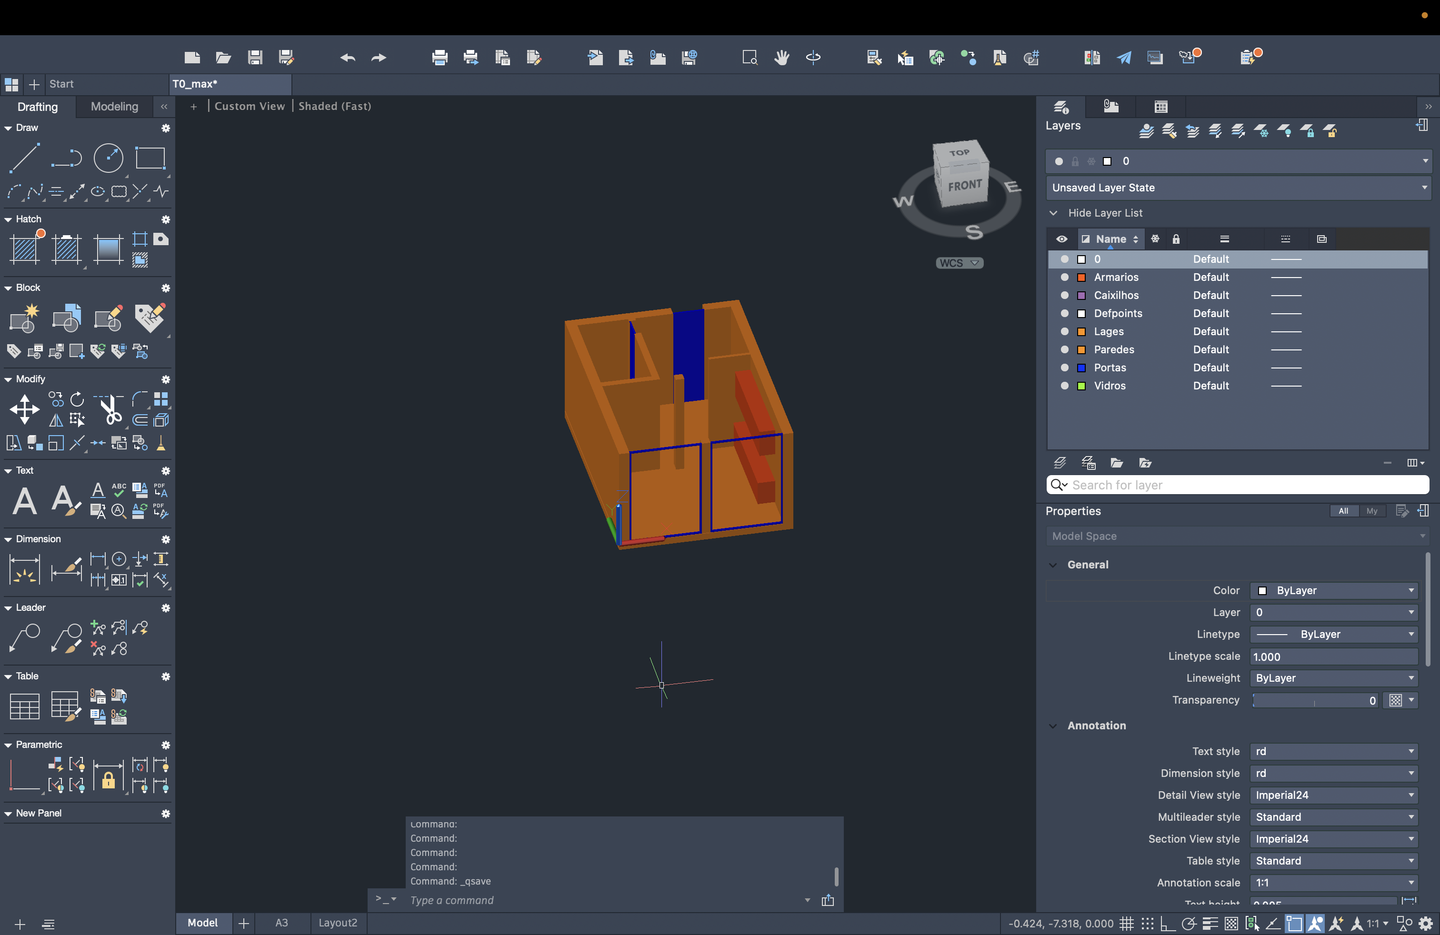Click the Portas layer blue color swatch
The height and width of the screenshot is (935, 1440).
(1081, 368)
